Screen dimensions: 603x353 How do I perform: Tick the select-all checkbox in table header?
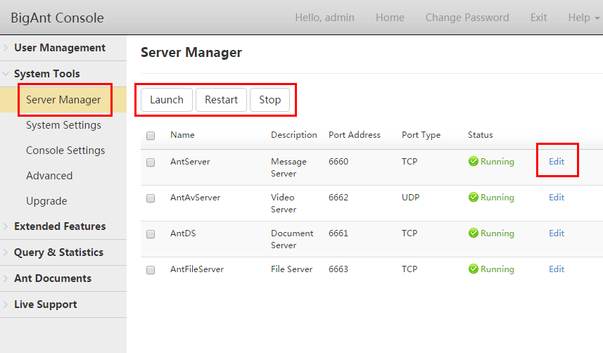151,135
